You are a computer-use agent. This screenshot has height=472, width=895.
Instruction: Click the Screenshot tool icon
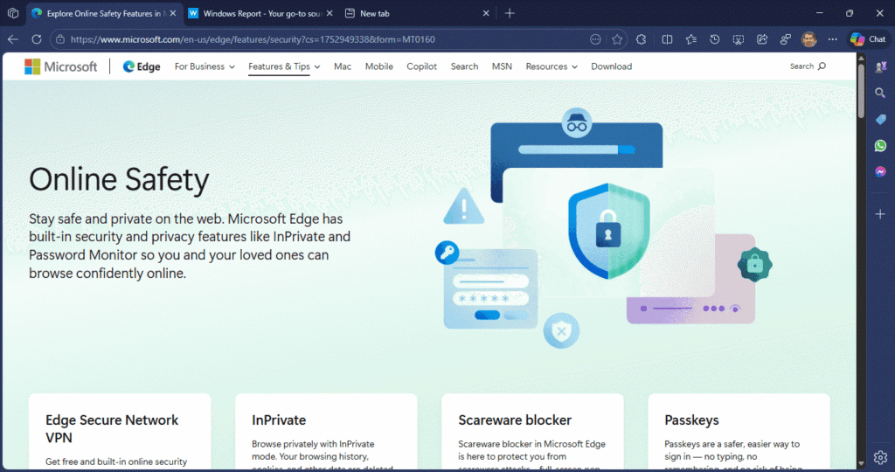click(x=739, y=39)
